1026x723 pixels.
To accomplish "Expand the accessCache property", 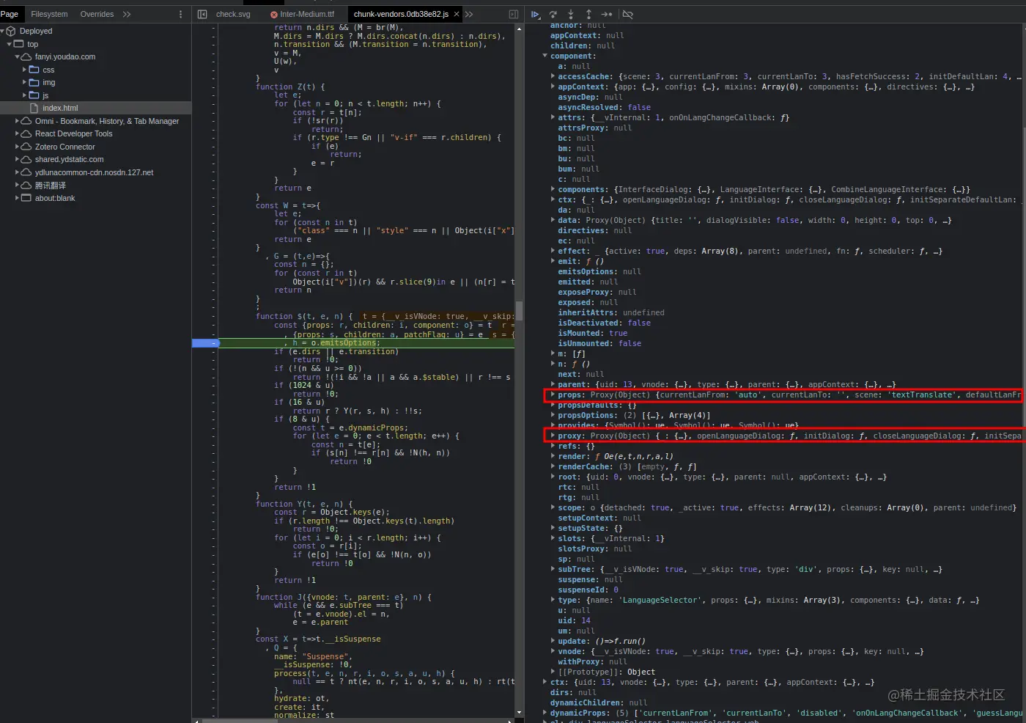I will pos(553,76).
